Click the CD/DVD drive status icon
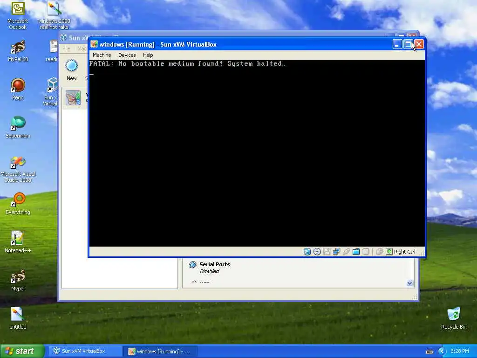Image resolution: width=477 pixels, height=358 pixels. [317, 251]
